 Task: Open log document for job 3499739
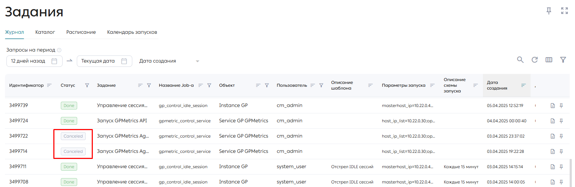click(x=553, y=106)
